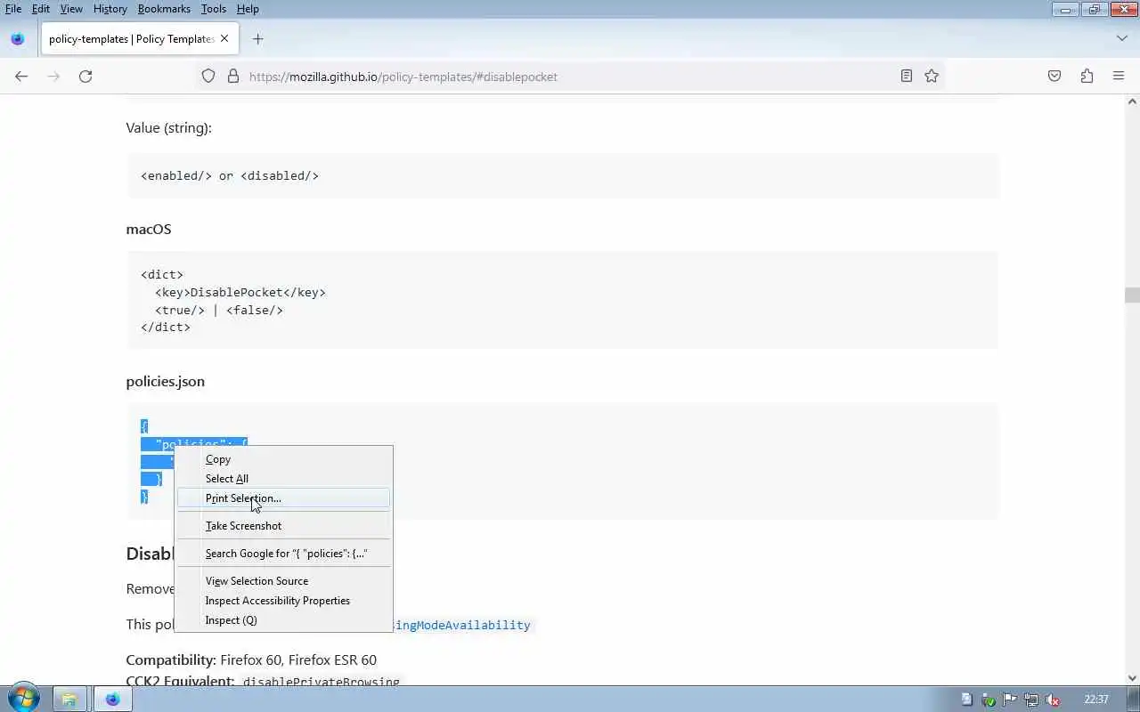Screen dimensions: 1140x712
Task: Choose Select All from context menu
Action: pyautogui.click(x=283, y=479)
